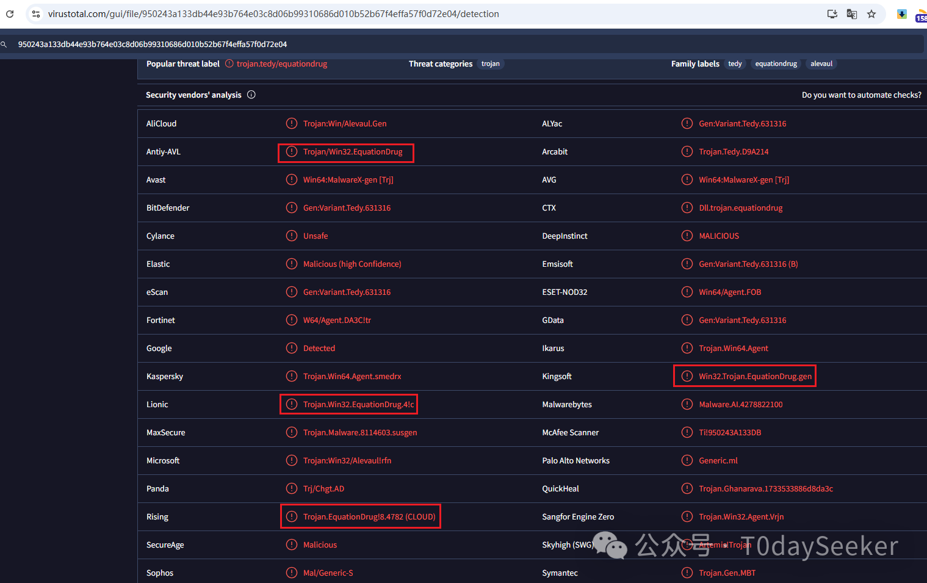
Task: Click alert icon for Kaspersky result
Action: pyautogui.click(x=292, y=376)
